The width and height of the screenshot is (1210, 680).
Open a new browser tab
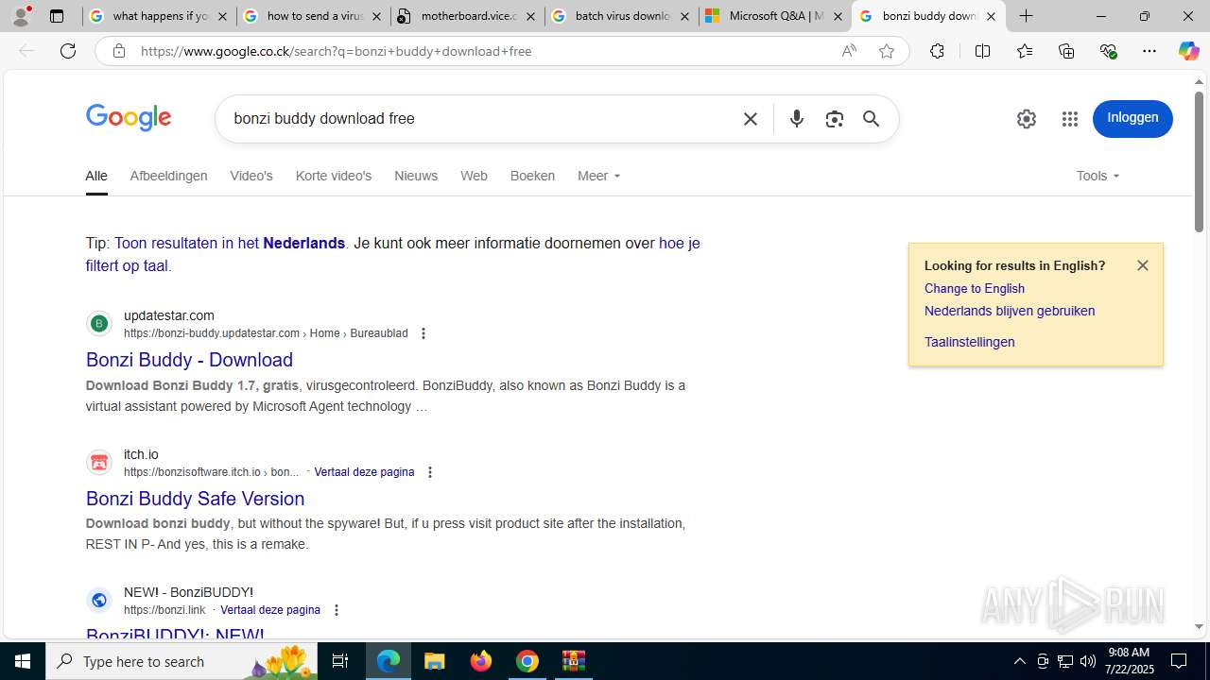tap(1027, 16)
